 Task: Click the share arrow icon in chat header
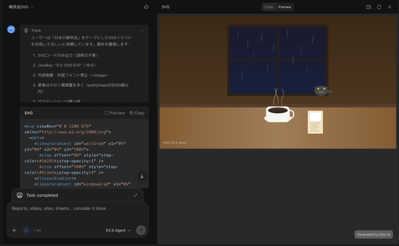(x=147, y=7)
